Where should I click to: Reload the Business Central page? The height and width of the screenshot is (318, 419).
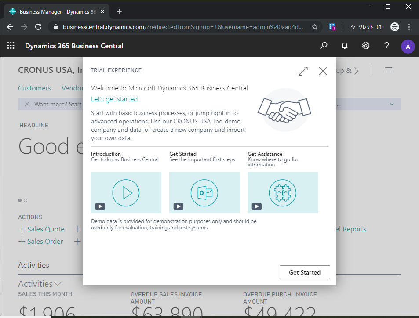click(38, 27)
